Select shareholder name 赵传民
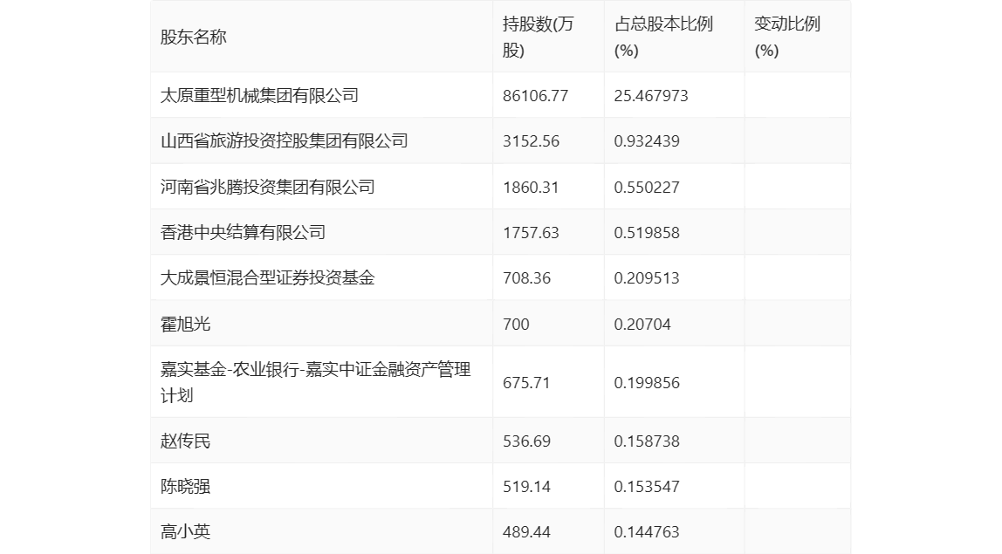 tap(185, 441)
